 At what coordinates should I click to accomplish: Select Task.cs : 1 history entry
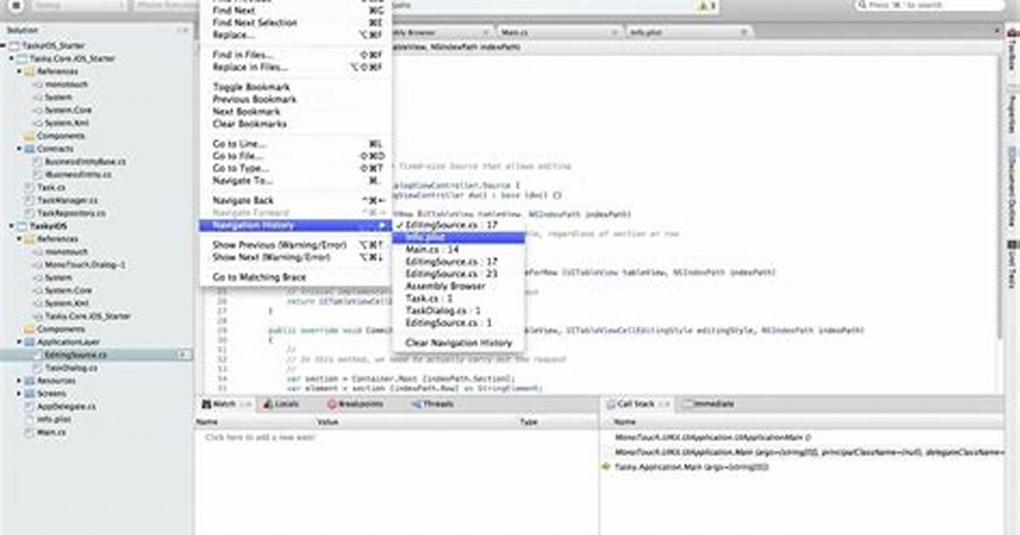pyautogui.click(x=459, y=298)
